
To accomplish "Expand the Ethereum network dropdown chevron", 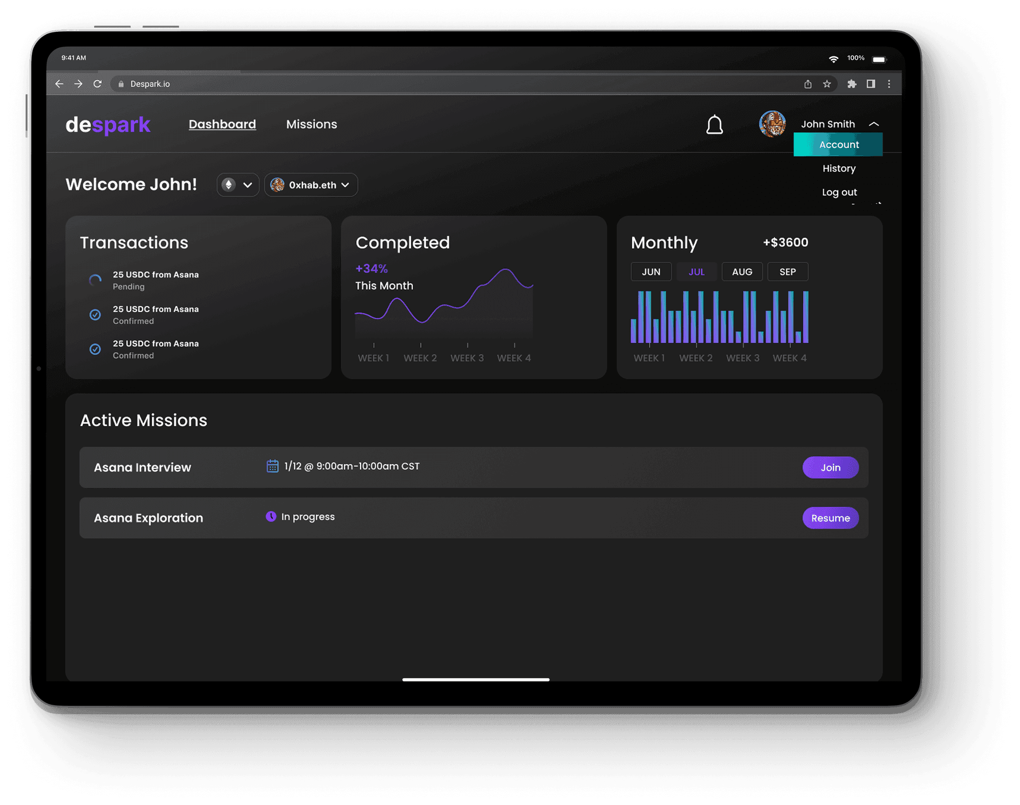I will click(248, 185).
